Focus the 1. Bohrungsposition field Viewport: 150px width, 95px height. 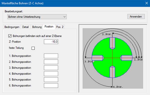pyautogui.click(x=51, y=56)
